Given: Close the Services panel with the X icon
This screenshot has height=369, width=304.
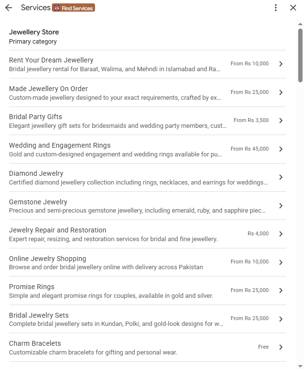Looking at the screenshot, I should [293, 8].
